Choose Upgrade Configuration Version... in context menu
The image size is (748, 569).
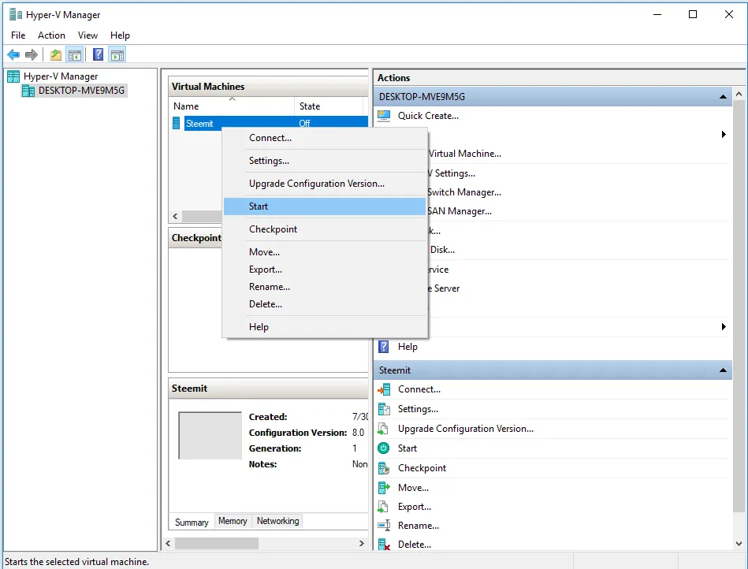325,184
